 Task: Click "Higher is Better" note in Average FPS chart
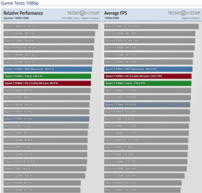tap(191, 18)
